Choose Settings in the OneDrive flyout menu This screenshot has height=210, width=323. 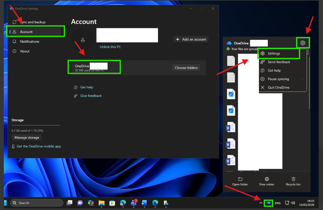pyautogui.click(x=279, y=53)
